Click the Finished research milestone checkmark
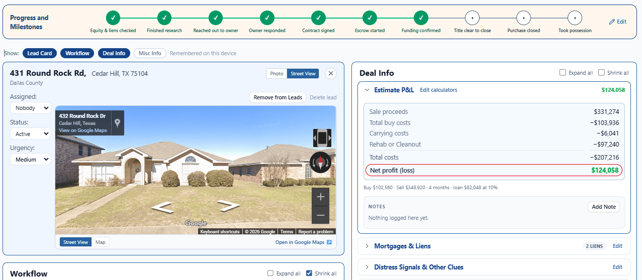This screenshot has width=642, height=280. click(x=164, y=18)
